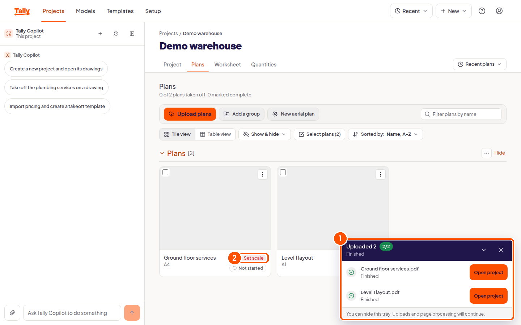Open the help icon in the top bar

(482, 11)
